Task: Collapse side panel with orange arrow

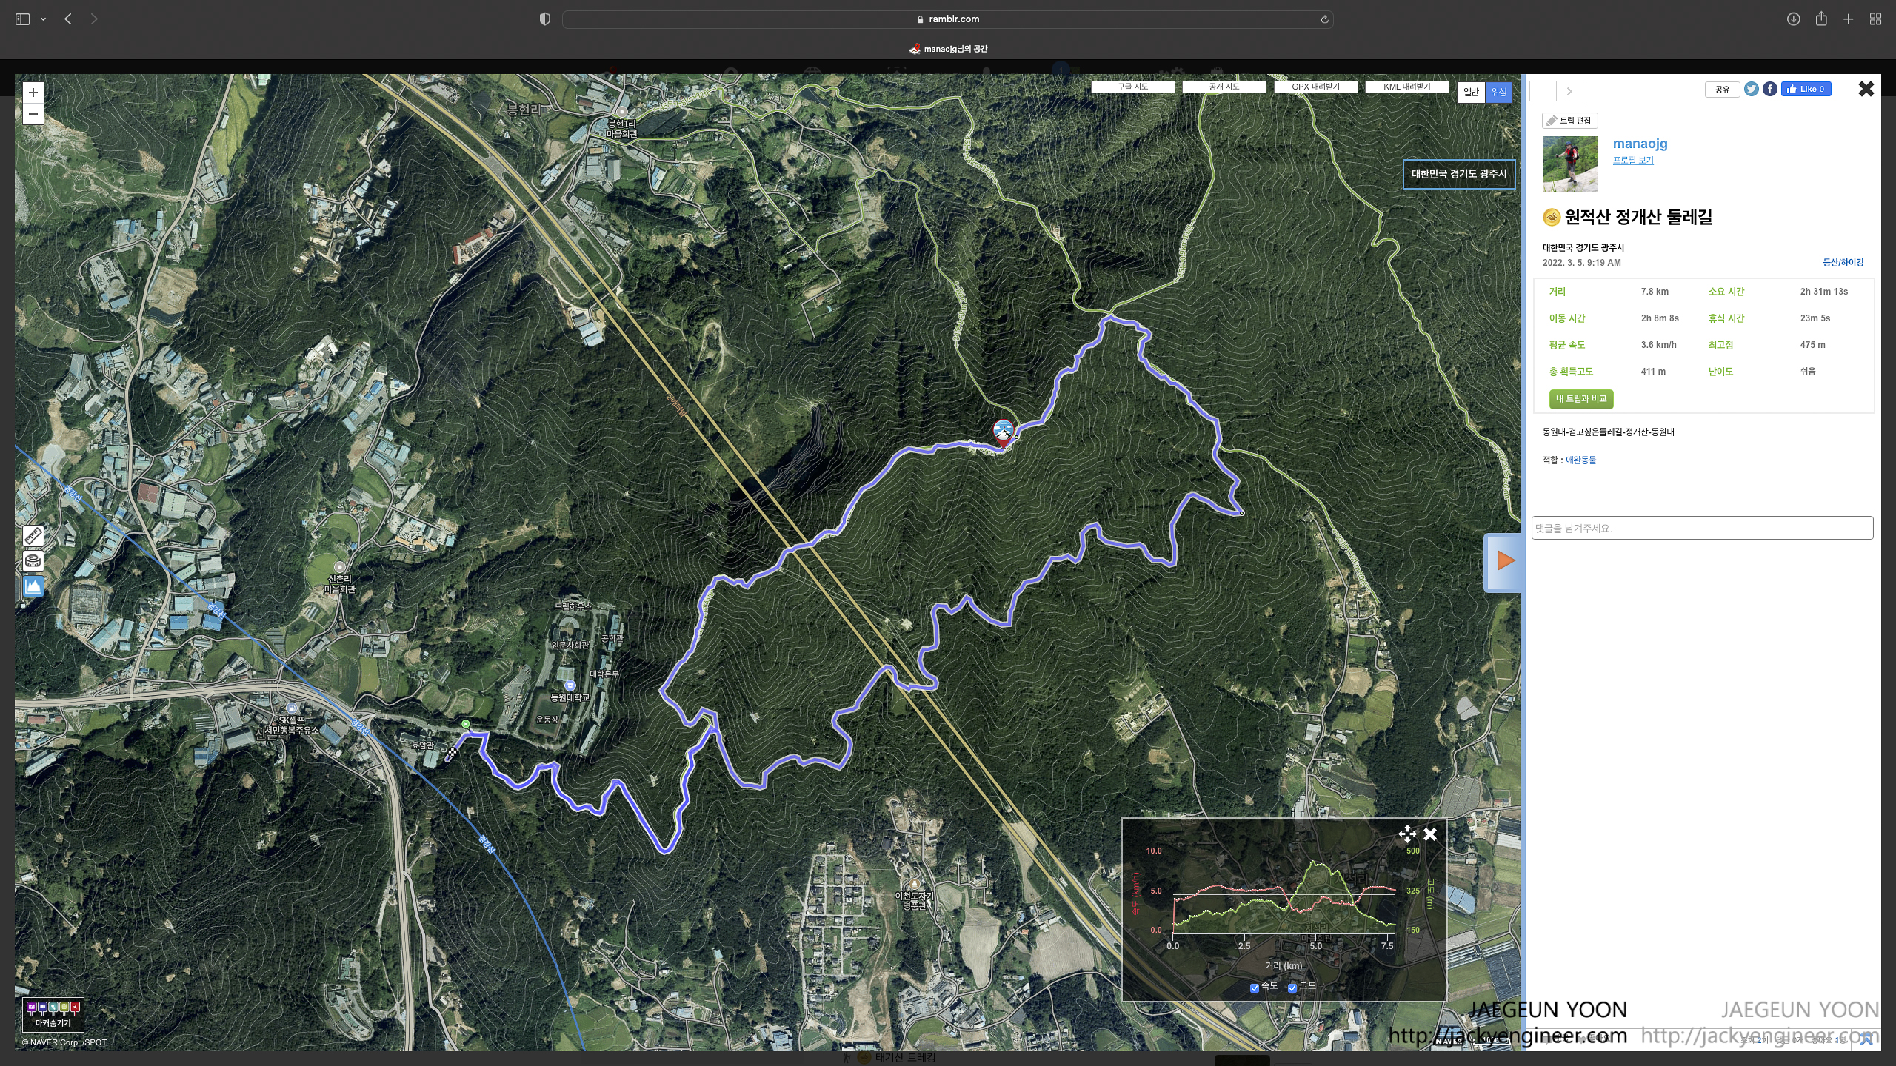Action: (1505, 560)
